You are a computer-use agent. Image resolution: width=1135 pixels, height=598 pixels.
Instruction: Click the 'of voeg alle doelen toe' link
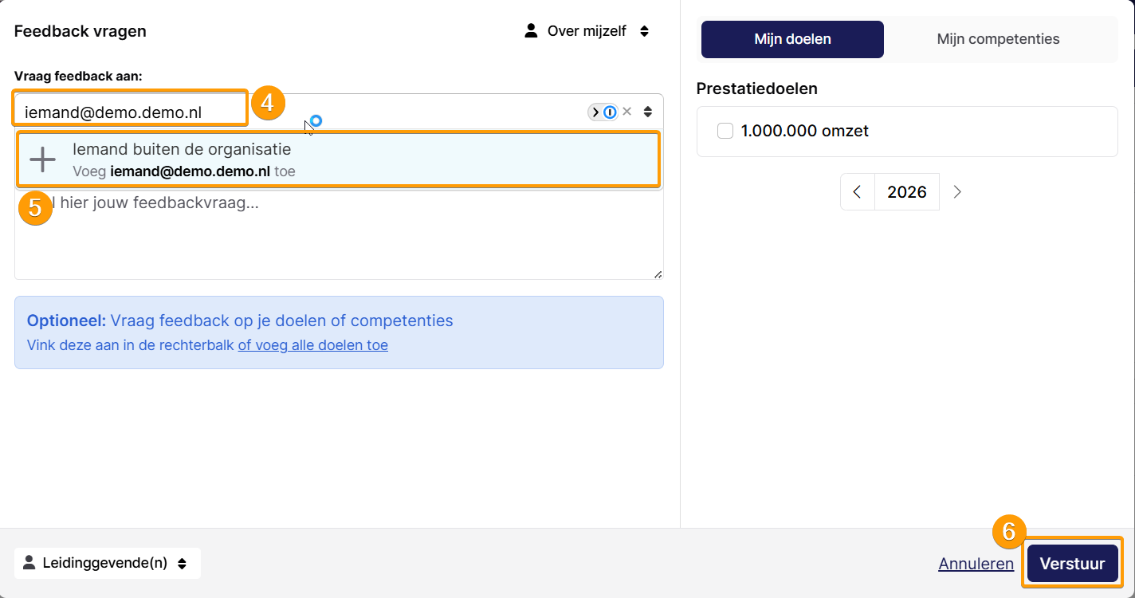point(313,345)
